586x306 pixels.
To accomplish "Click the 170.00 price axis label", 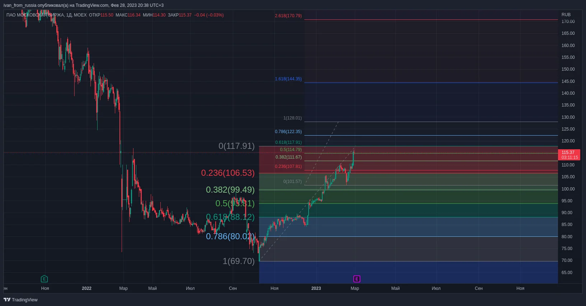I will pyautogui.click(x=568, y=22).
